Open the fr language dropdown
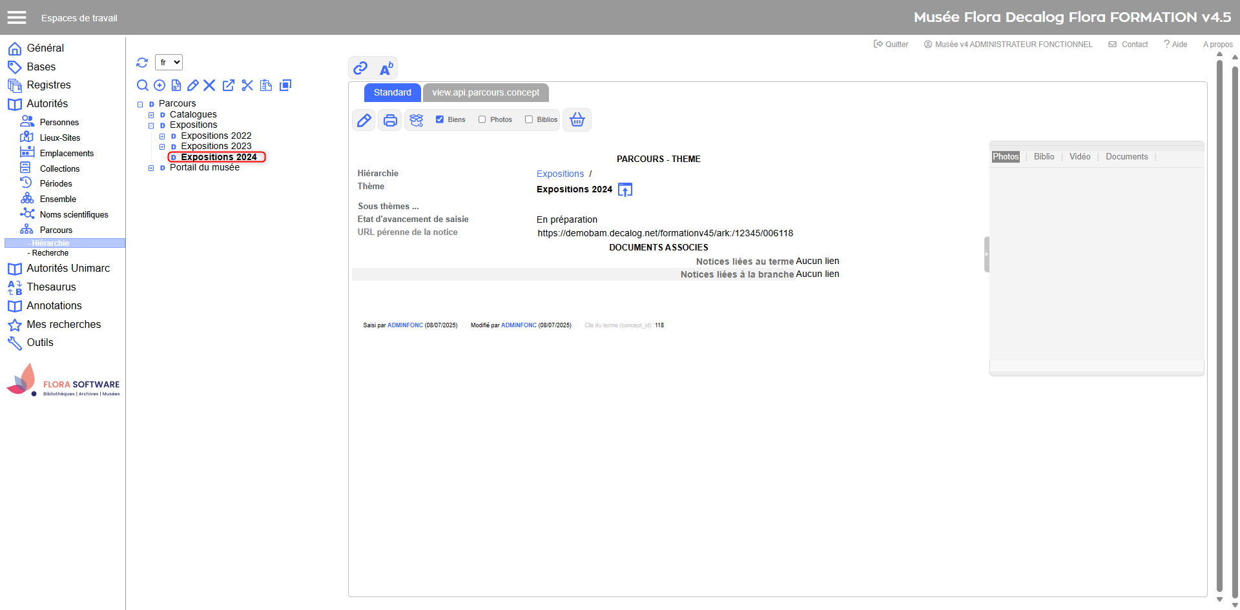The height and width of the screenshot is (610, 1240). pyautogui.click(x=169, y=63)
